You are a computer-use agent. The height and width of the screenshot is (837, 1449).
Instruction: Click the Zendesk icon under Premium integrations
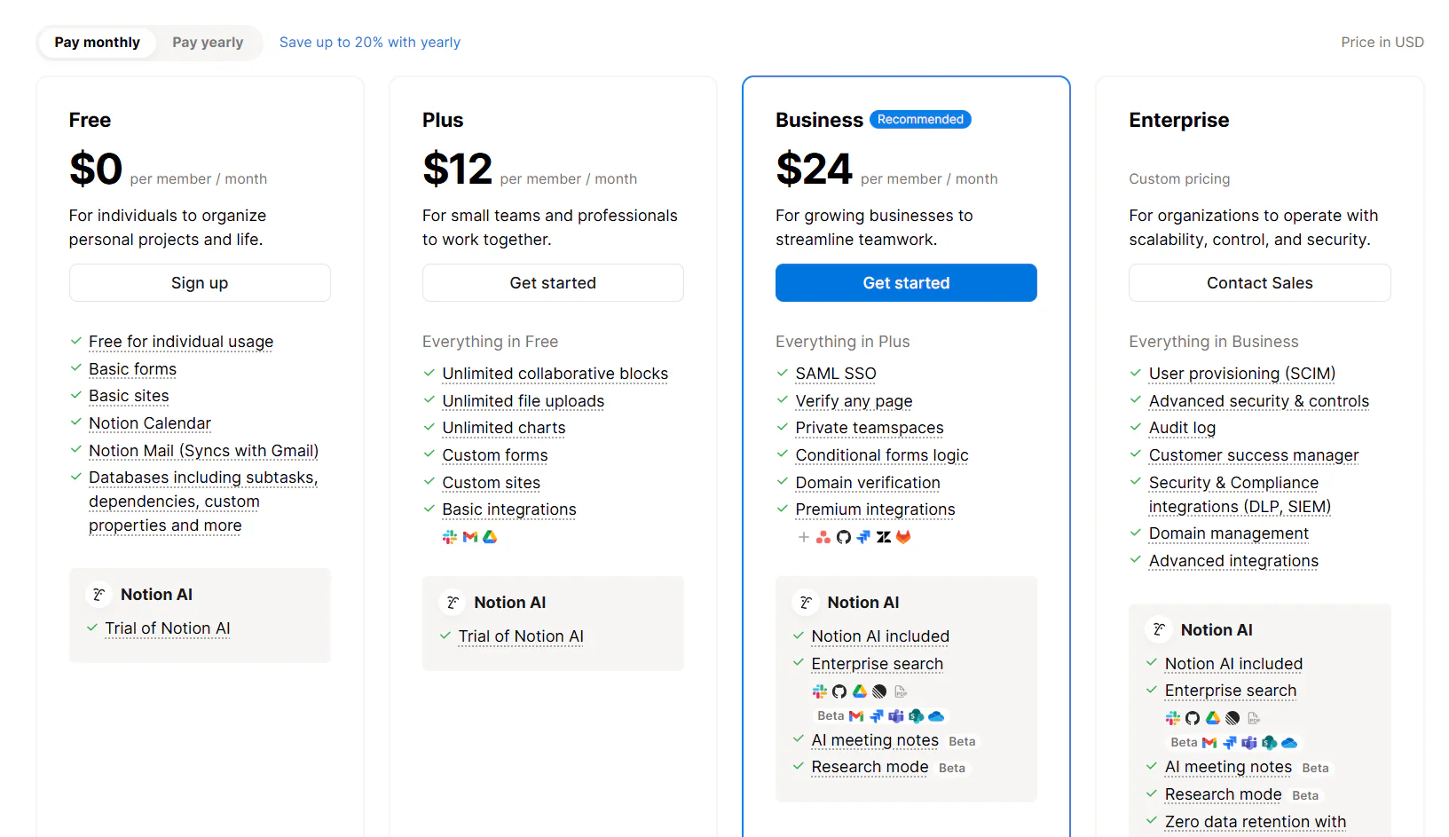884,537
